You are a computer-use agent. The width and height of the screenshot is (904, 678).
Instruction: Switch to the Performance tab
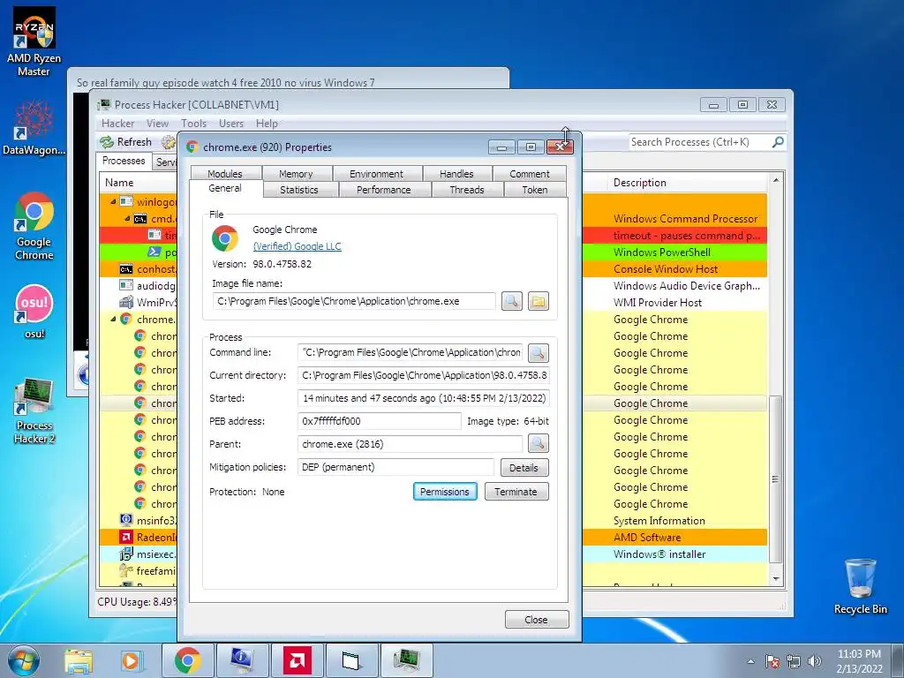[x=384, y=190]
